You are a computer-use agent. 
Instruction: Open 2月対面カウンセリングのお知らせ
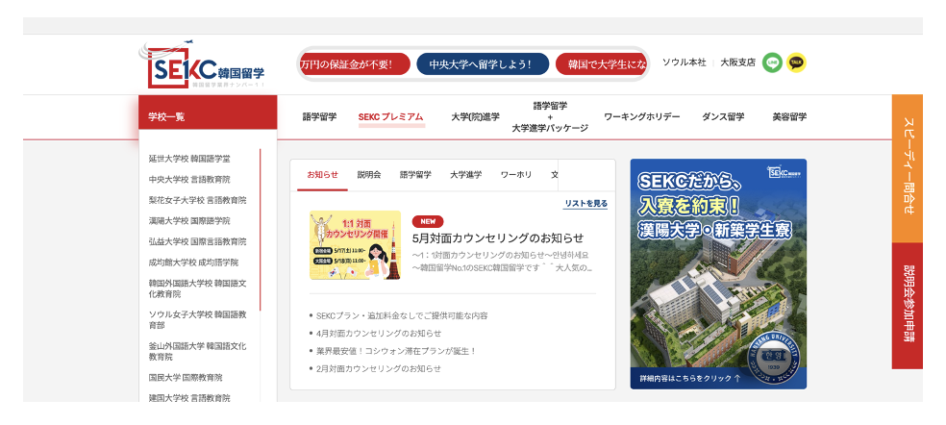click(x=378, y=368)
